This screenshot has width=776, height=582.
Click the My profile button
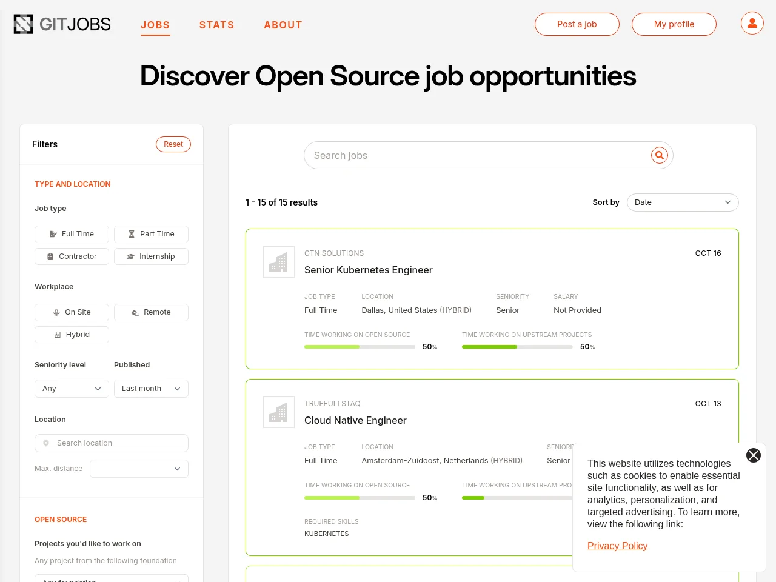point(674,24)
